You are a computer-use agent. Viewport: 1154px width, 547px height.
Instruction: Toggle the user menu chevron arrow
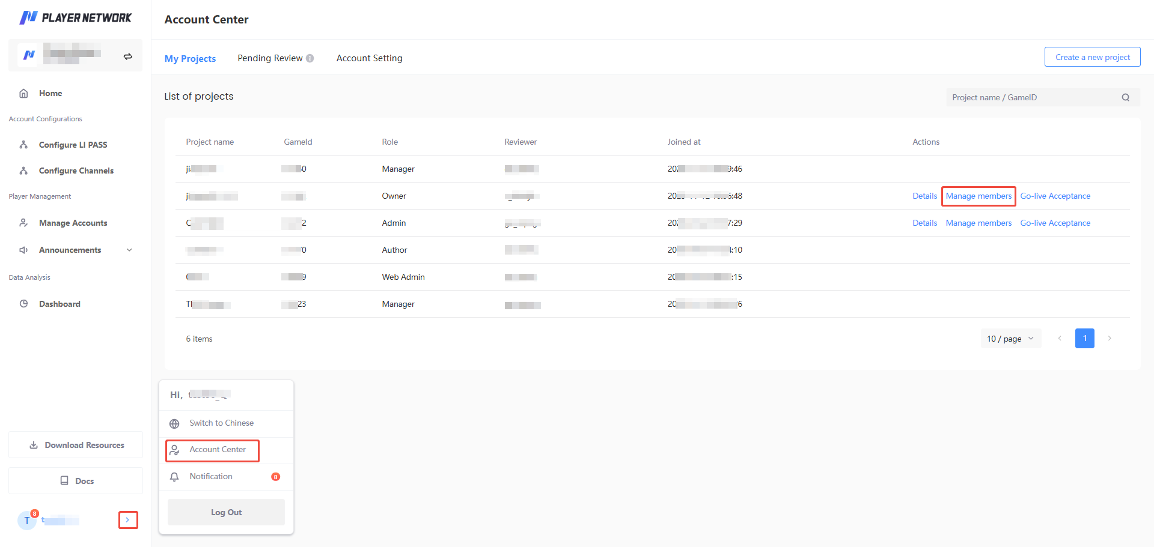(128, 520)
